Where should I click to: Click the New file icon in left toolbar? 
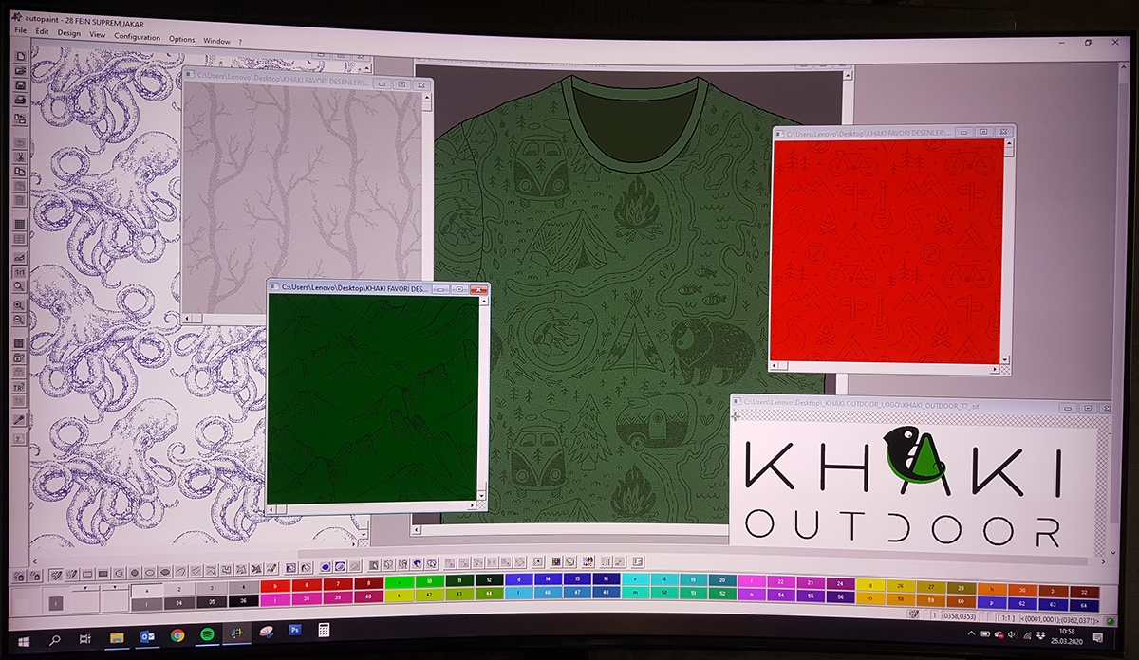[21, 57]
